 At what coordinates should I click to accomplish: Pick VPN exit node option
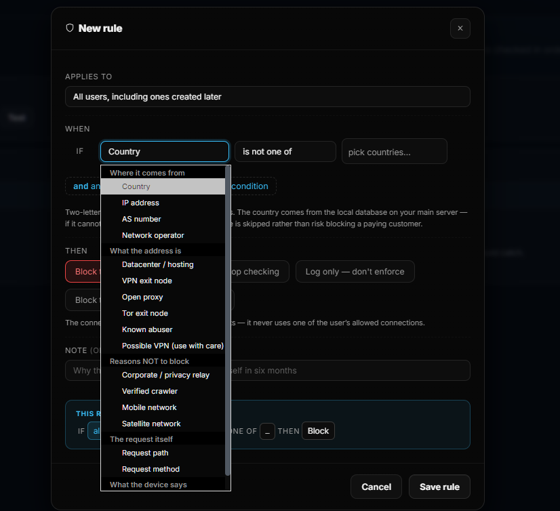click(163, 281)
